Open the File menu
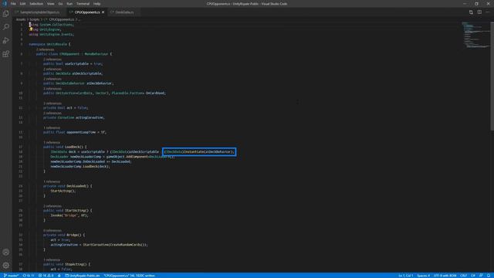 [x=13, y=4]
